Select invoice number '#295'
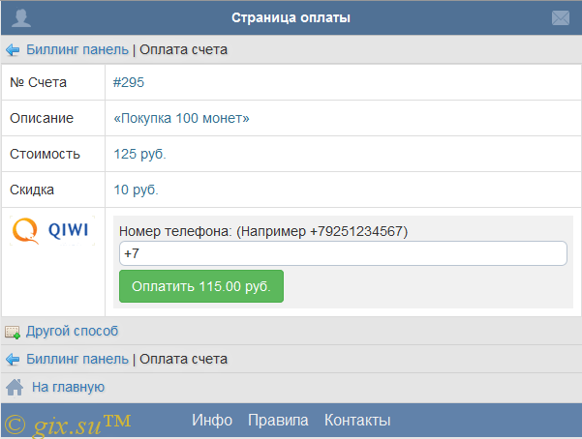The height and width of the screenshot is (439, 582). [129, 82]
